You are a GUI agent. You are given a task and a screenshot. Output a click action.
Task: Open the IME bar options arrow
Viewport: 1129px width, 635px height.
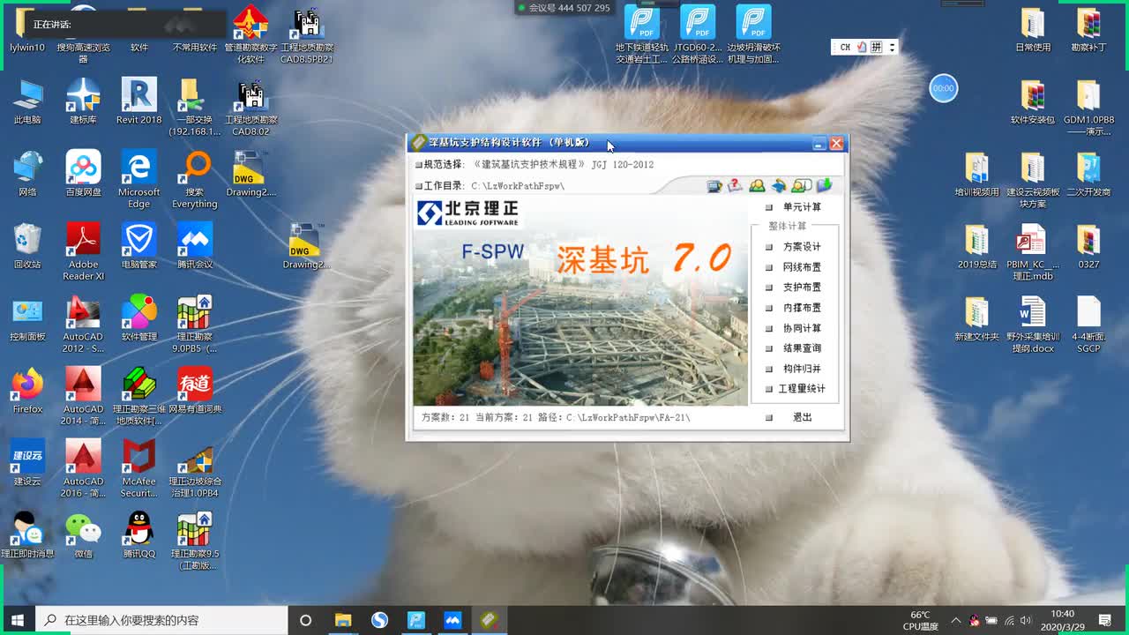tap(892, 48)
